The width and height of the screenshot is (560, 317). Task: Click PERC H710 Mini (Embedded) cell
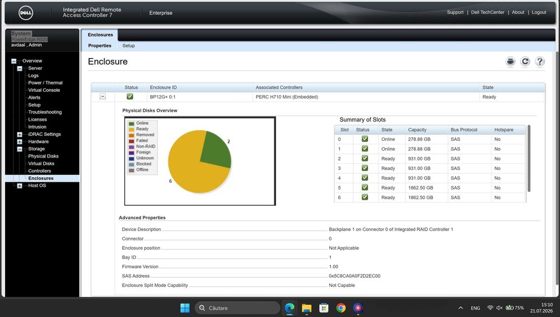[287, 97]
